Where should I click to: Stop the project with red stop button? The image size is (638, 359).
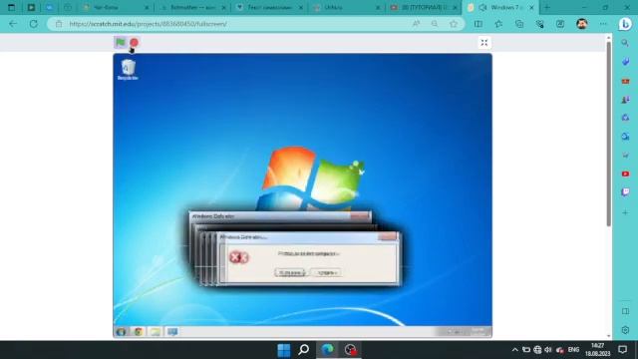134,42
